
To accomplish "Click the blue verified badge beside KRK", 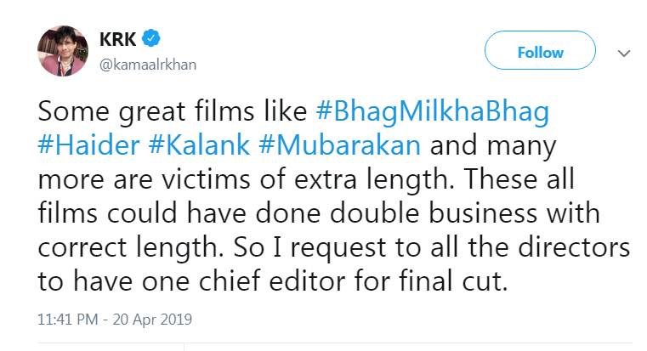I will tap(151, 39).
